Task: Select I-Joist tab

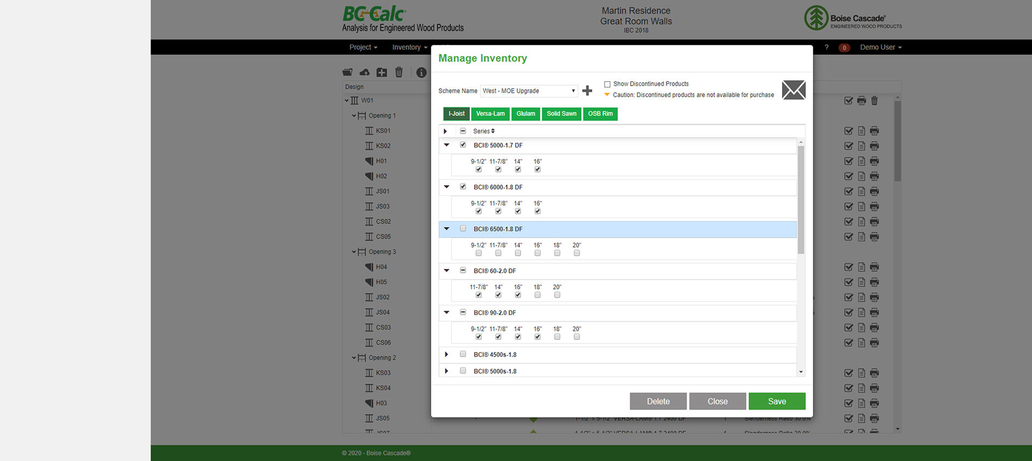Action: [456, 114]
